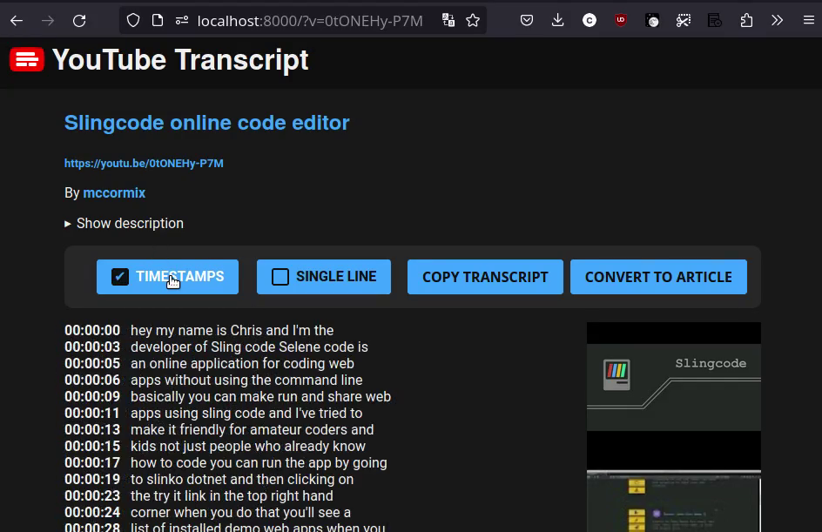Click line "basically you can make run and share web"

[x=260, y=397]
